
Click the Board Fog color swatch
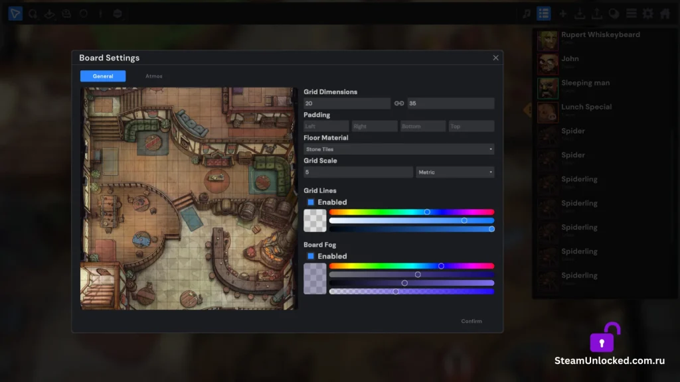tap(315, 279)
